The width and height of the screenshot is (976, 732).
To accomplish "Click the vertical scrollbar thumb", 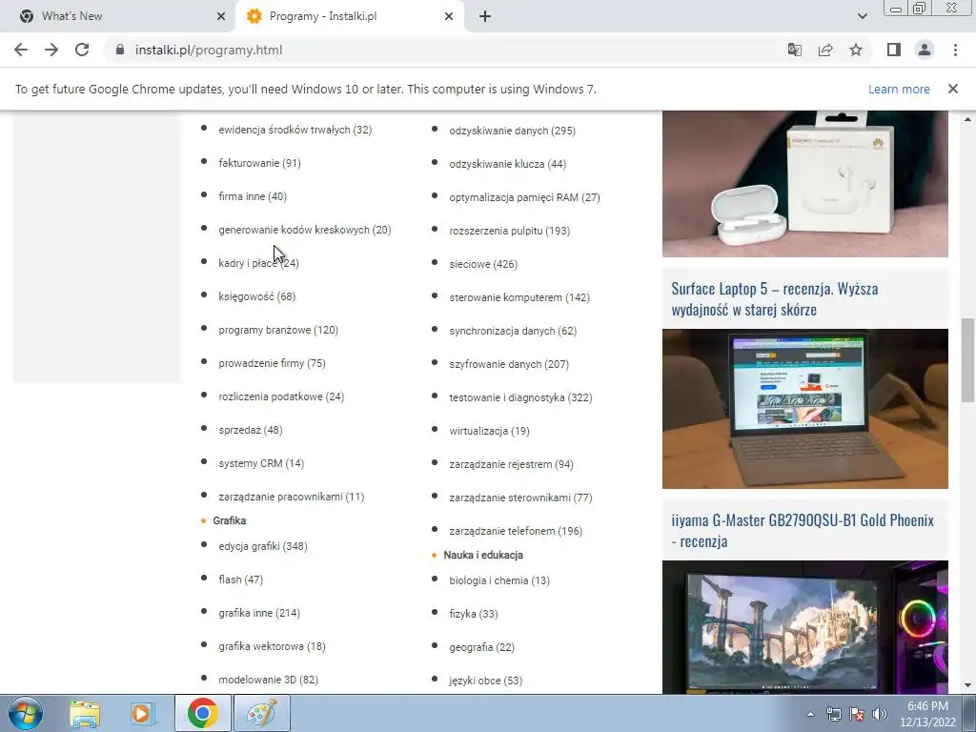I will [967, 359].
